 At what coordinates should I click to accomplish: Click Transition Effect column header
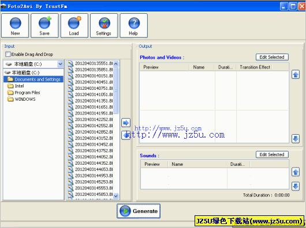coord(254,67)
